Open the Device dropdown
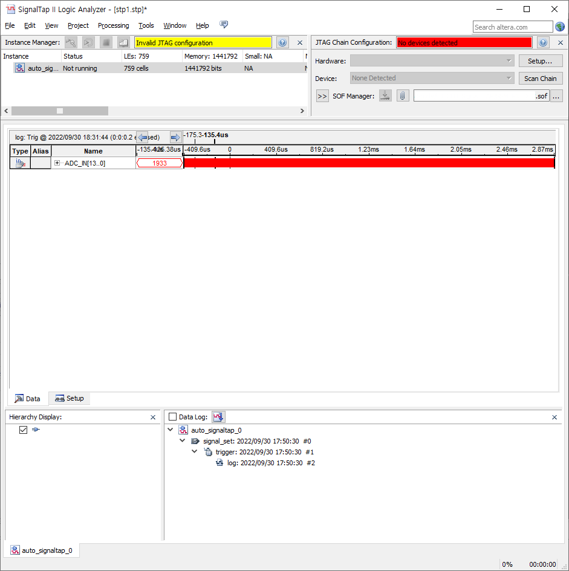Viewport: 569px width, 571px height. click(x=432, y=78)
